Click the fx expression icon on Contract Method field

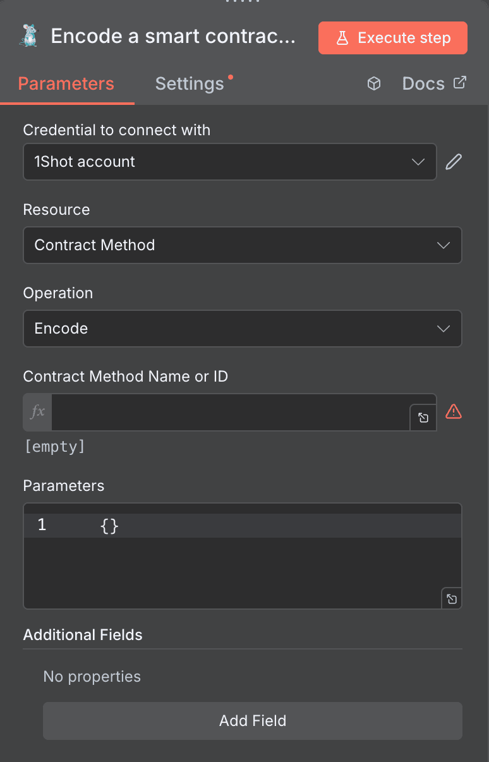(36, 412)
